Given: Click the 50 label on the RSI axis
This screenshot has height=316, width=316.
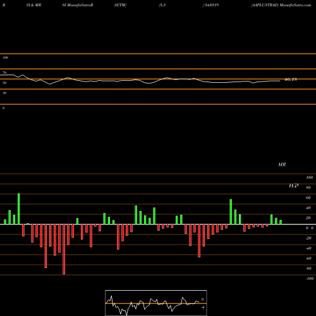Looking at the screenshot, I should (x=4, y=83).
